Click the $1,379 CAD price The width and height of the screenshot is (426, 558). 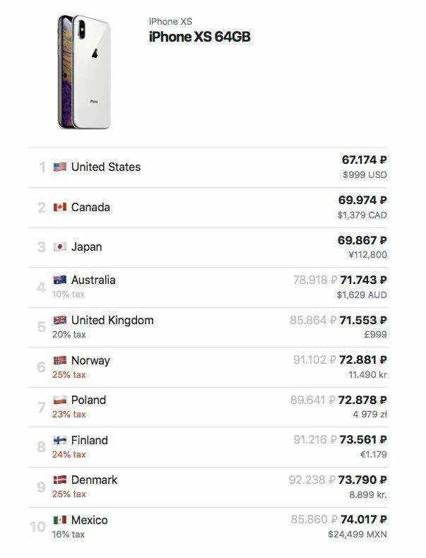tap(362, 215)
